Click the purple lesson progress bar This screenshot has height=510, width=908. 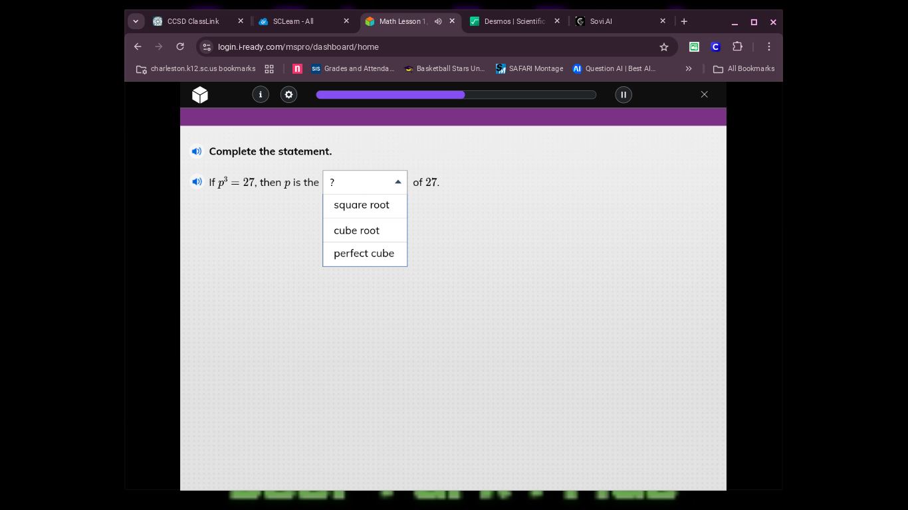click(456, 95)
